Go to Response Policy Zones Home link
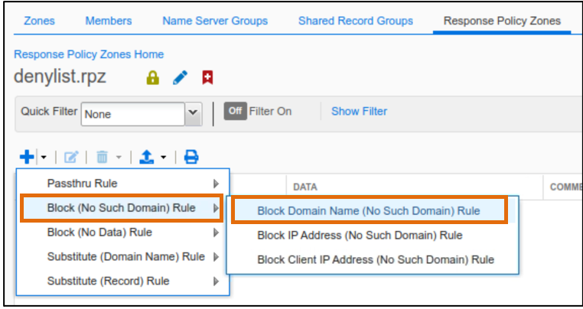583x309 pixels. 89,54
